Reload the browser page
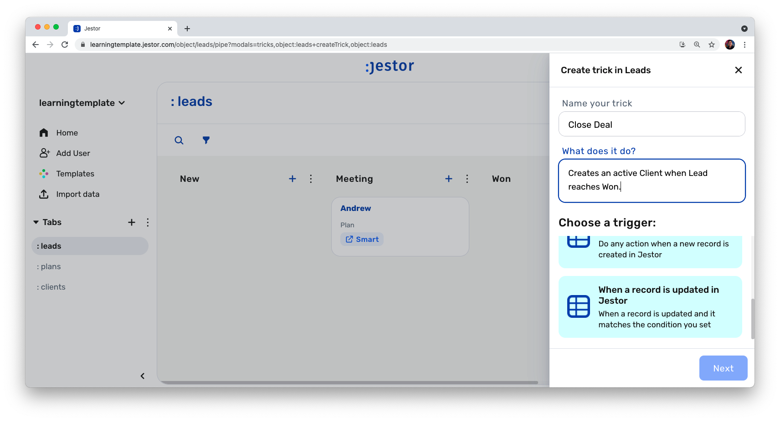Image resolution: width=780 pixels, height=421 pixels. [65, 45]
